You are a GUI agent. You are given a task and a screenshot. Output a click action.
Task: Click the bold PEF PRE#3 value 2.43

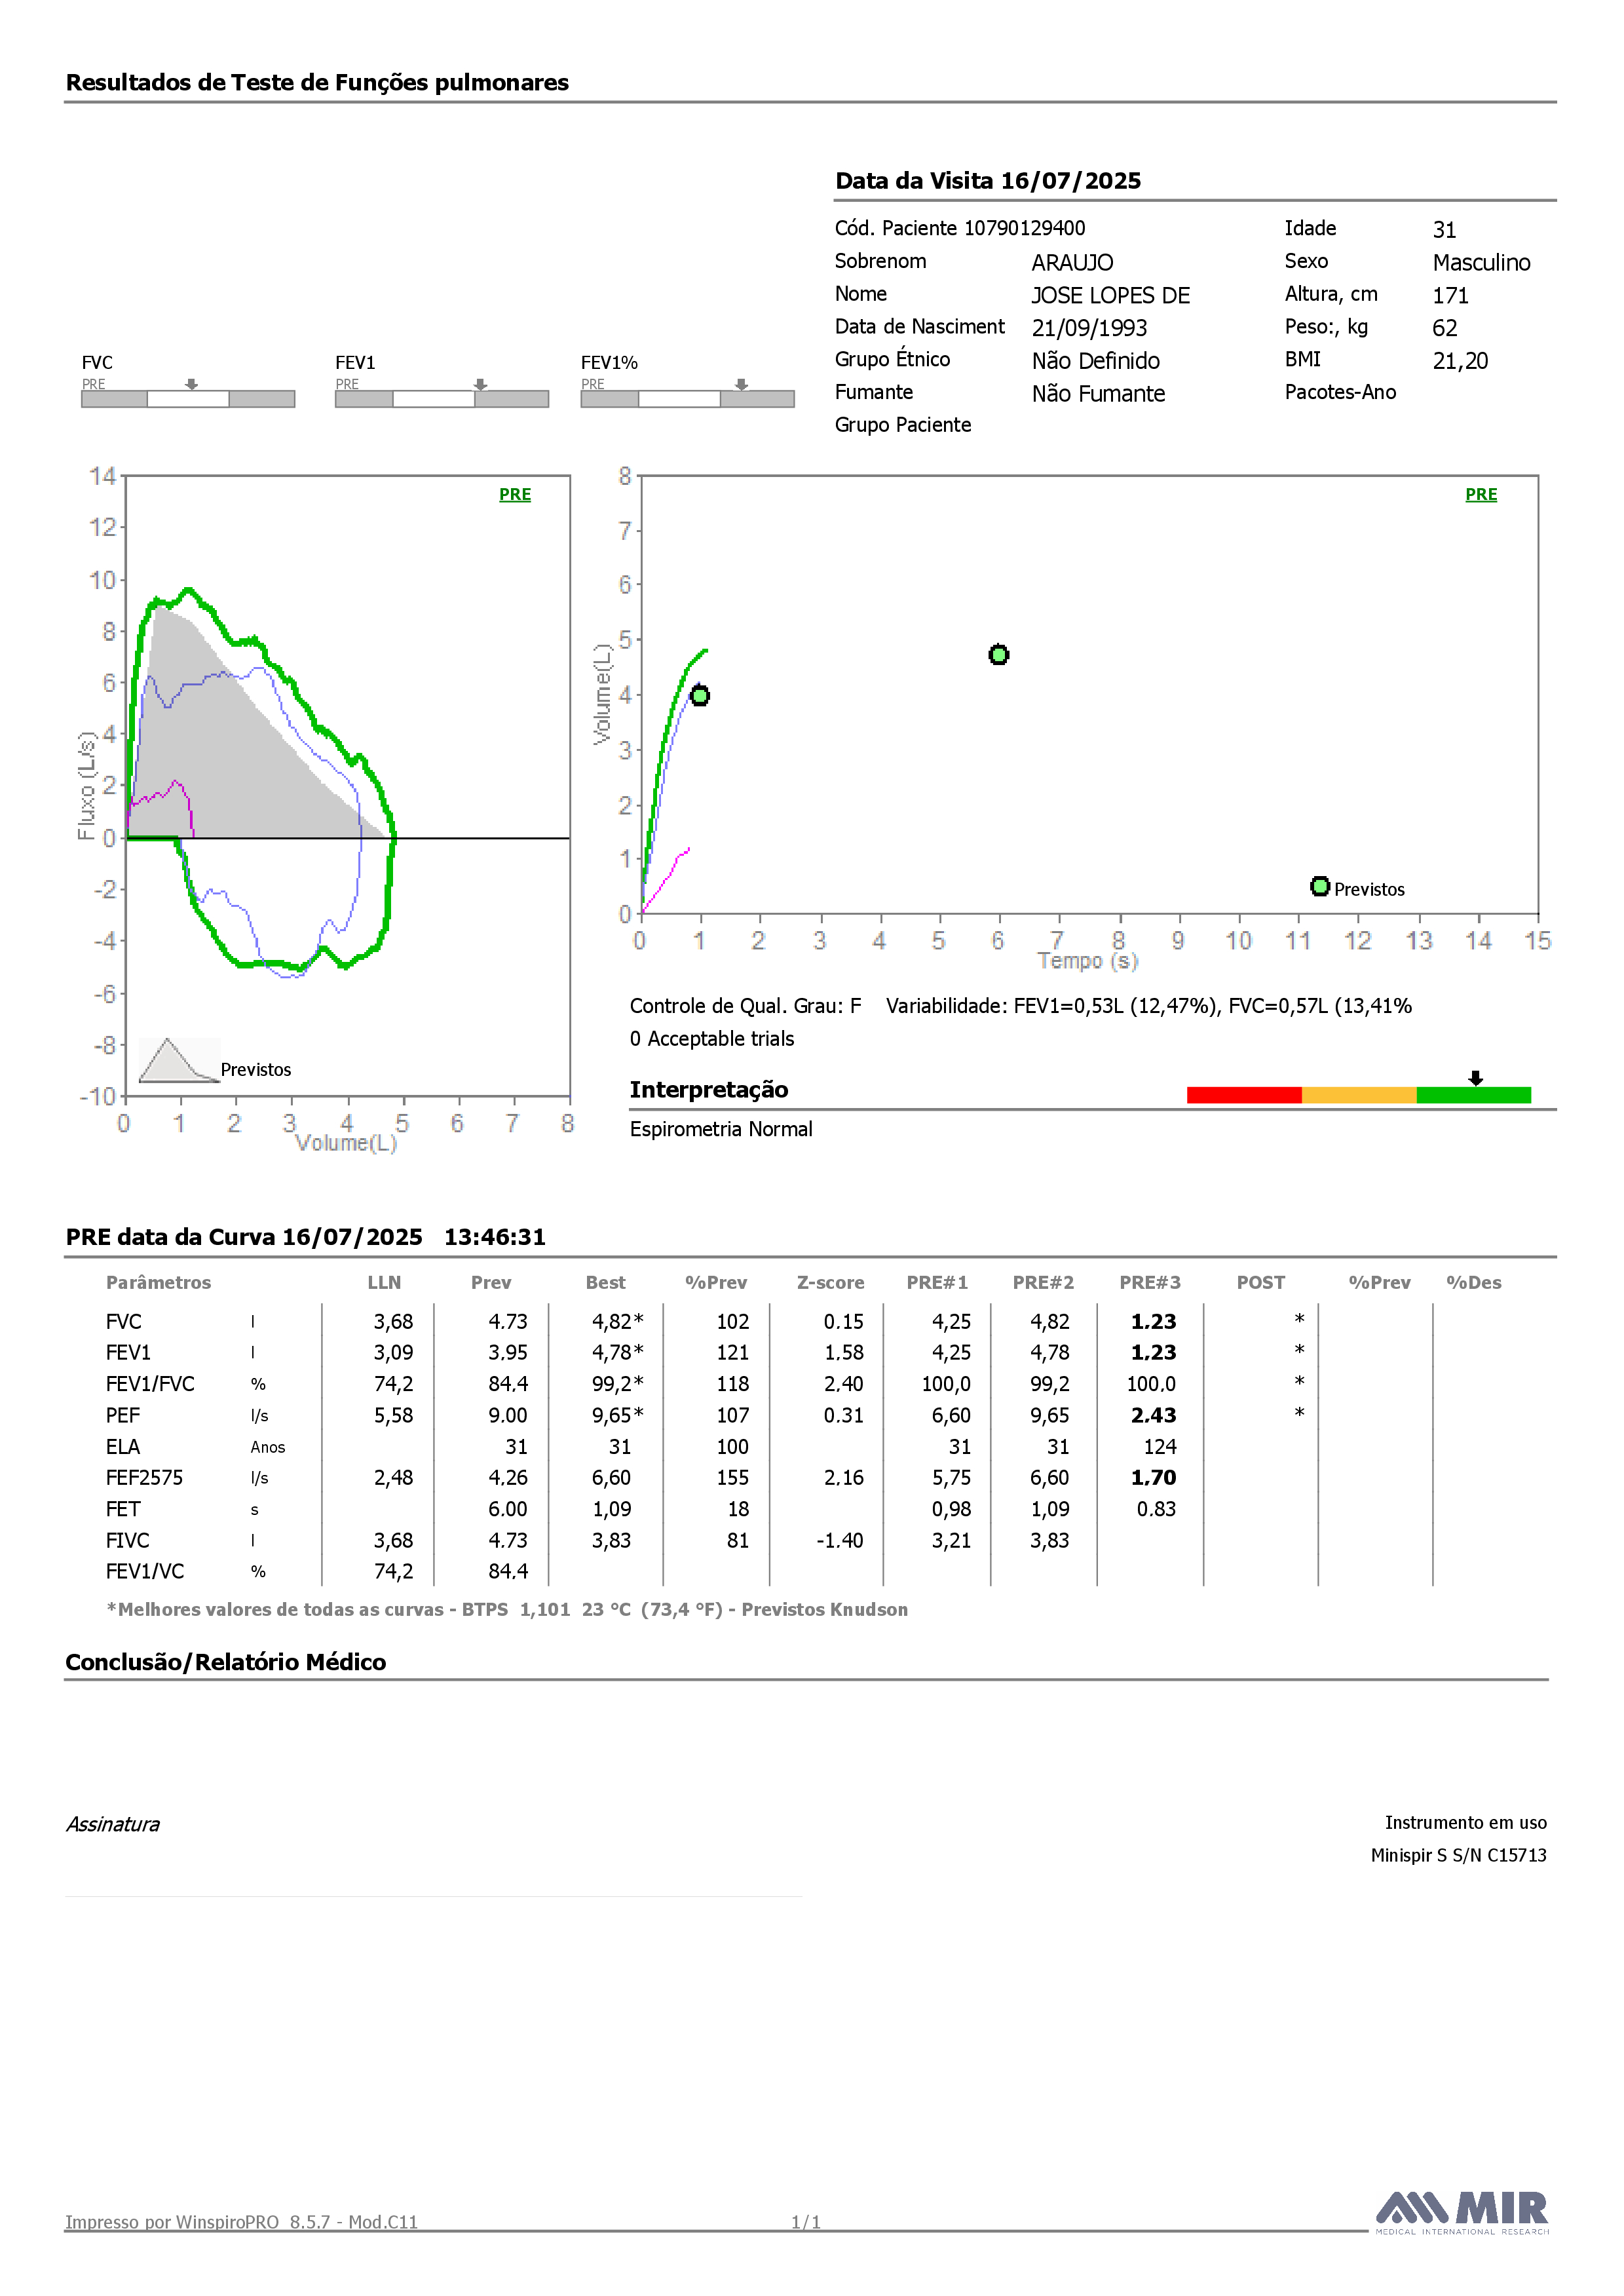(x=1154, y=1416)
